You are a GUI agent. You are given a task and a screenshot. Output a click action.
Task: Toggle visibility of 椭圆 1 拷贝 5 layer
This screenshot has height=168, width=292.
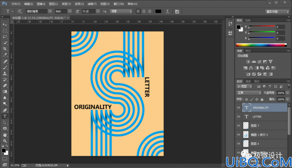click(x=239, y=135)
